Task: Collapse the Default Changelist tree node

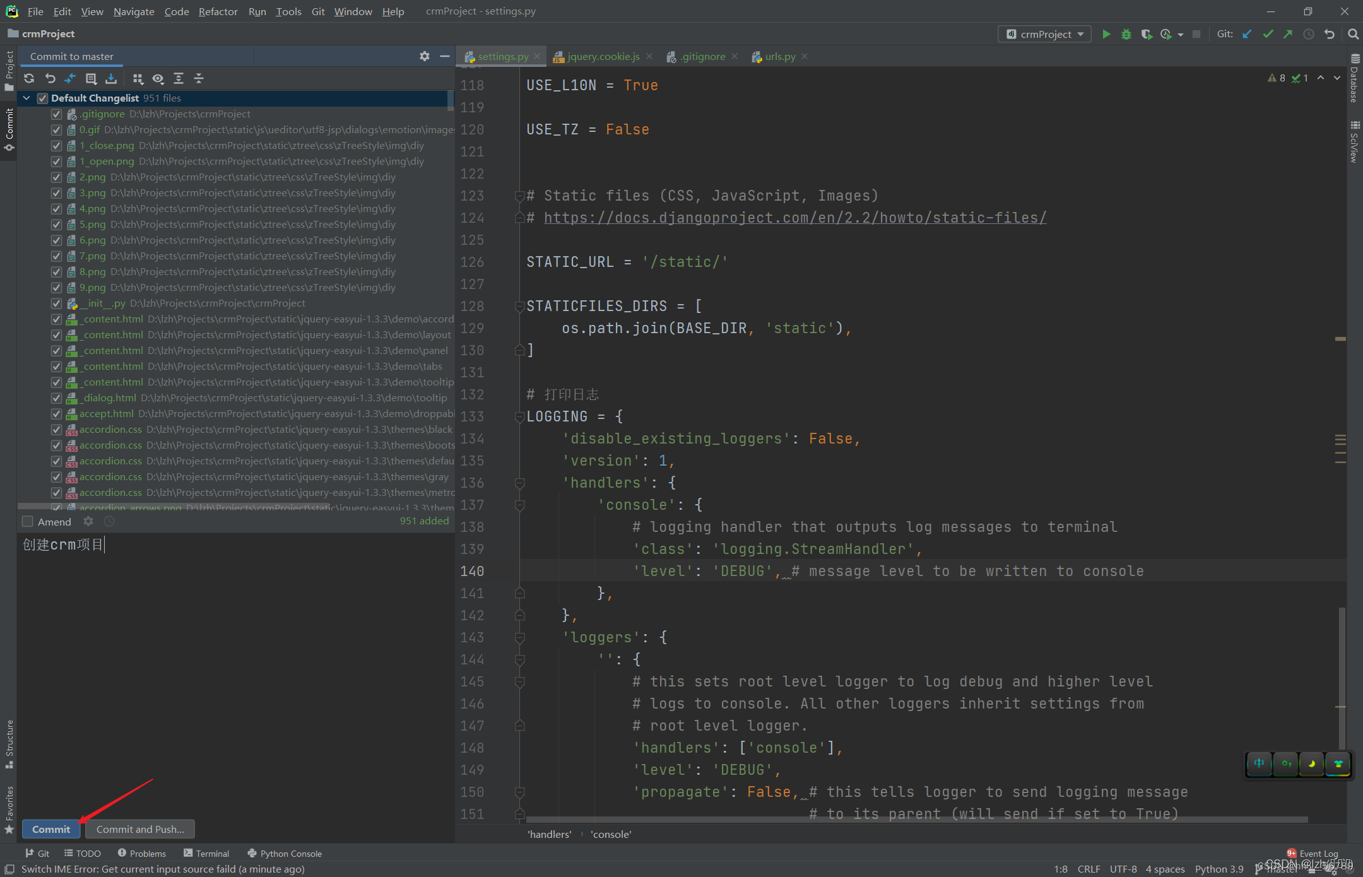Action: [27, 98]
